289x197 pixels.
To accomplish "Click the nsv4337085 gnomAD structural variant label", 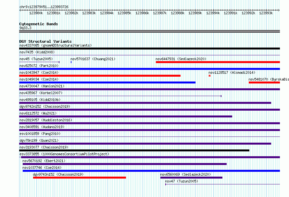I will (56, 45).
